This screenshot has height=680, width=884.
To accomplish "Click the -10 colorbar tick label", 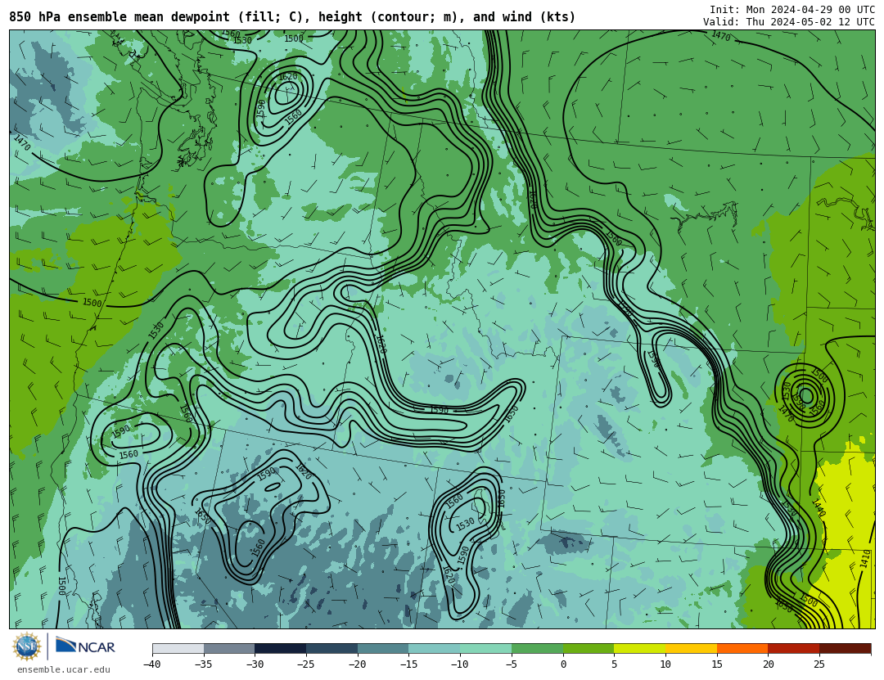I will coord(459,664).
